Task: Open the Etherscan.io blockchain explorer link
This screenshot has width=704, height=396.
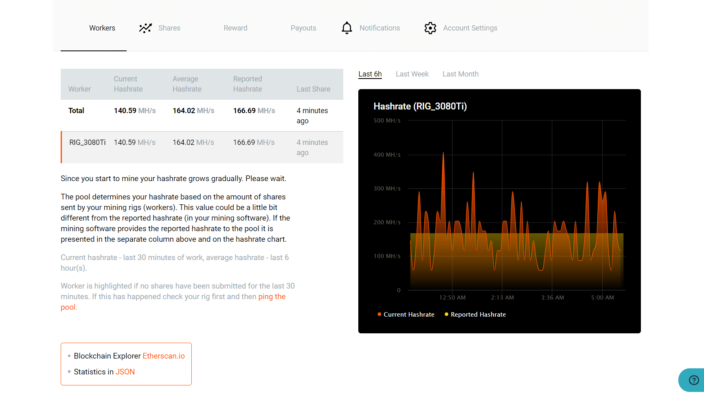Action: click(x=163, y=356)
